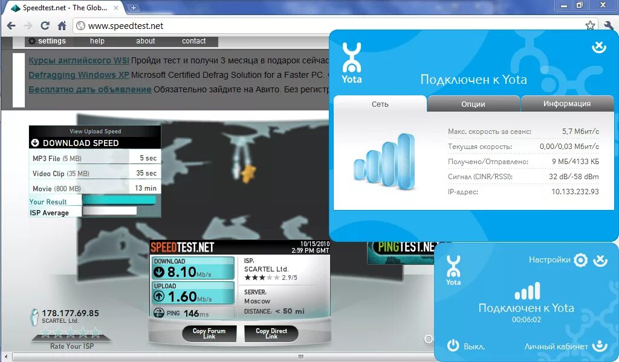The width and height of the screenshot is (619, 362).
Task: Open Настройки gear in small Yota widget
Action: (580, 260)
